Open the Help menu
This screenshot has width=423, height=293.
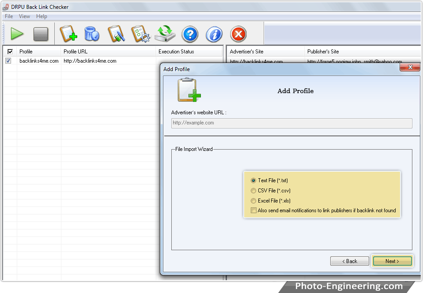[42, 16]
